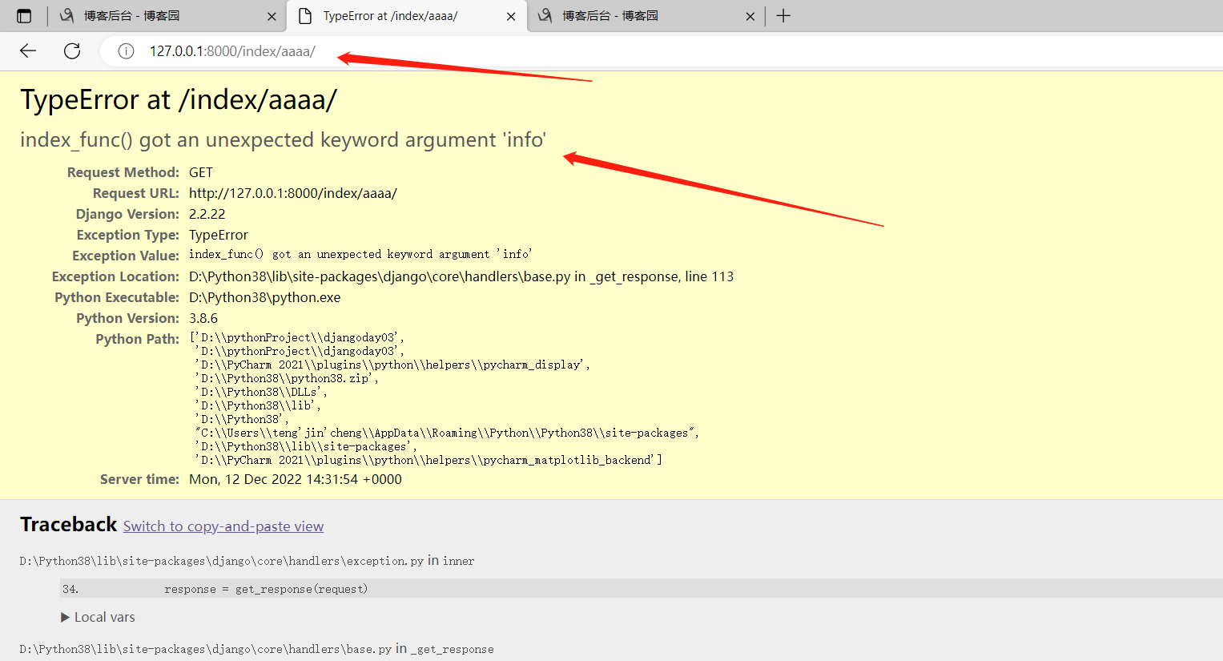Select the Request URL value
The height and width of the screenshot is (661, 1223).
pos(293,193)
